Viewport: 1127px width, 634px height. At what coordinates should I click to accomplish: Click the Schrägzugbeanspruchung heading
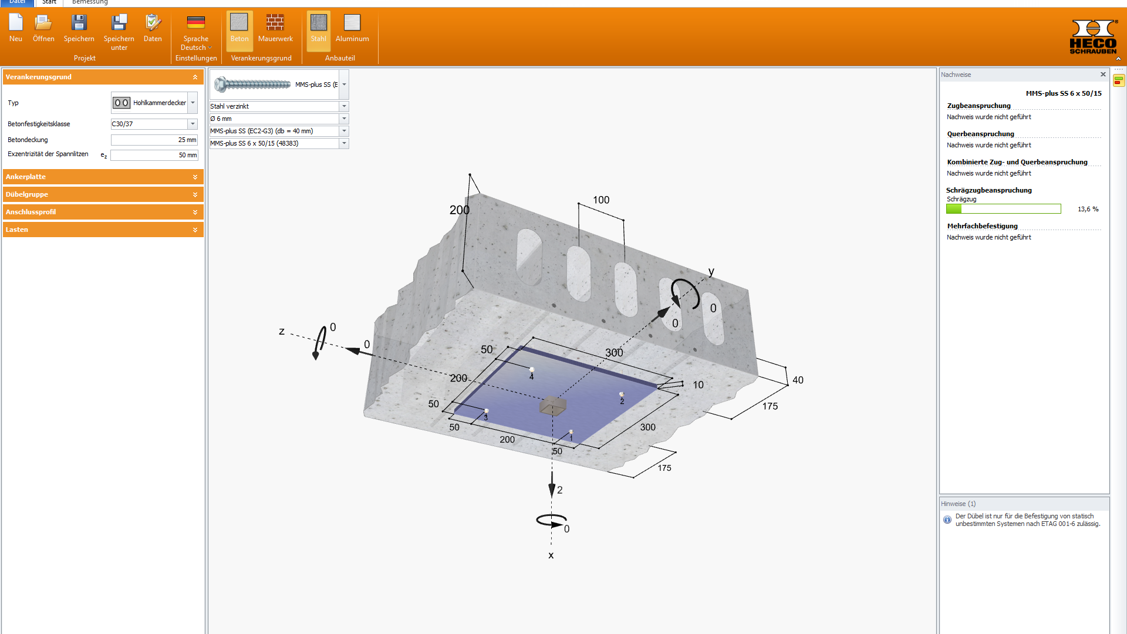[x=988, y=190]
